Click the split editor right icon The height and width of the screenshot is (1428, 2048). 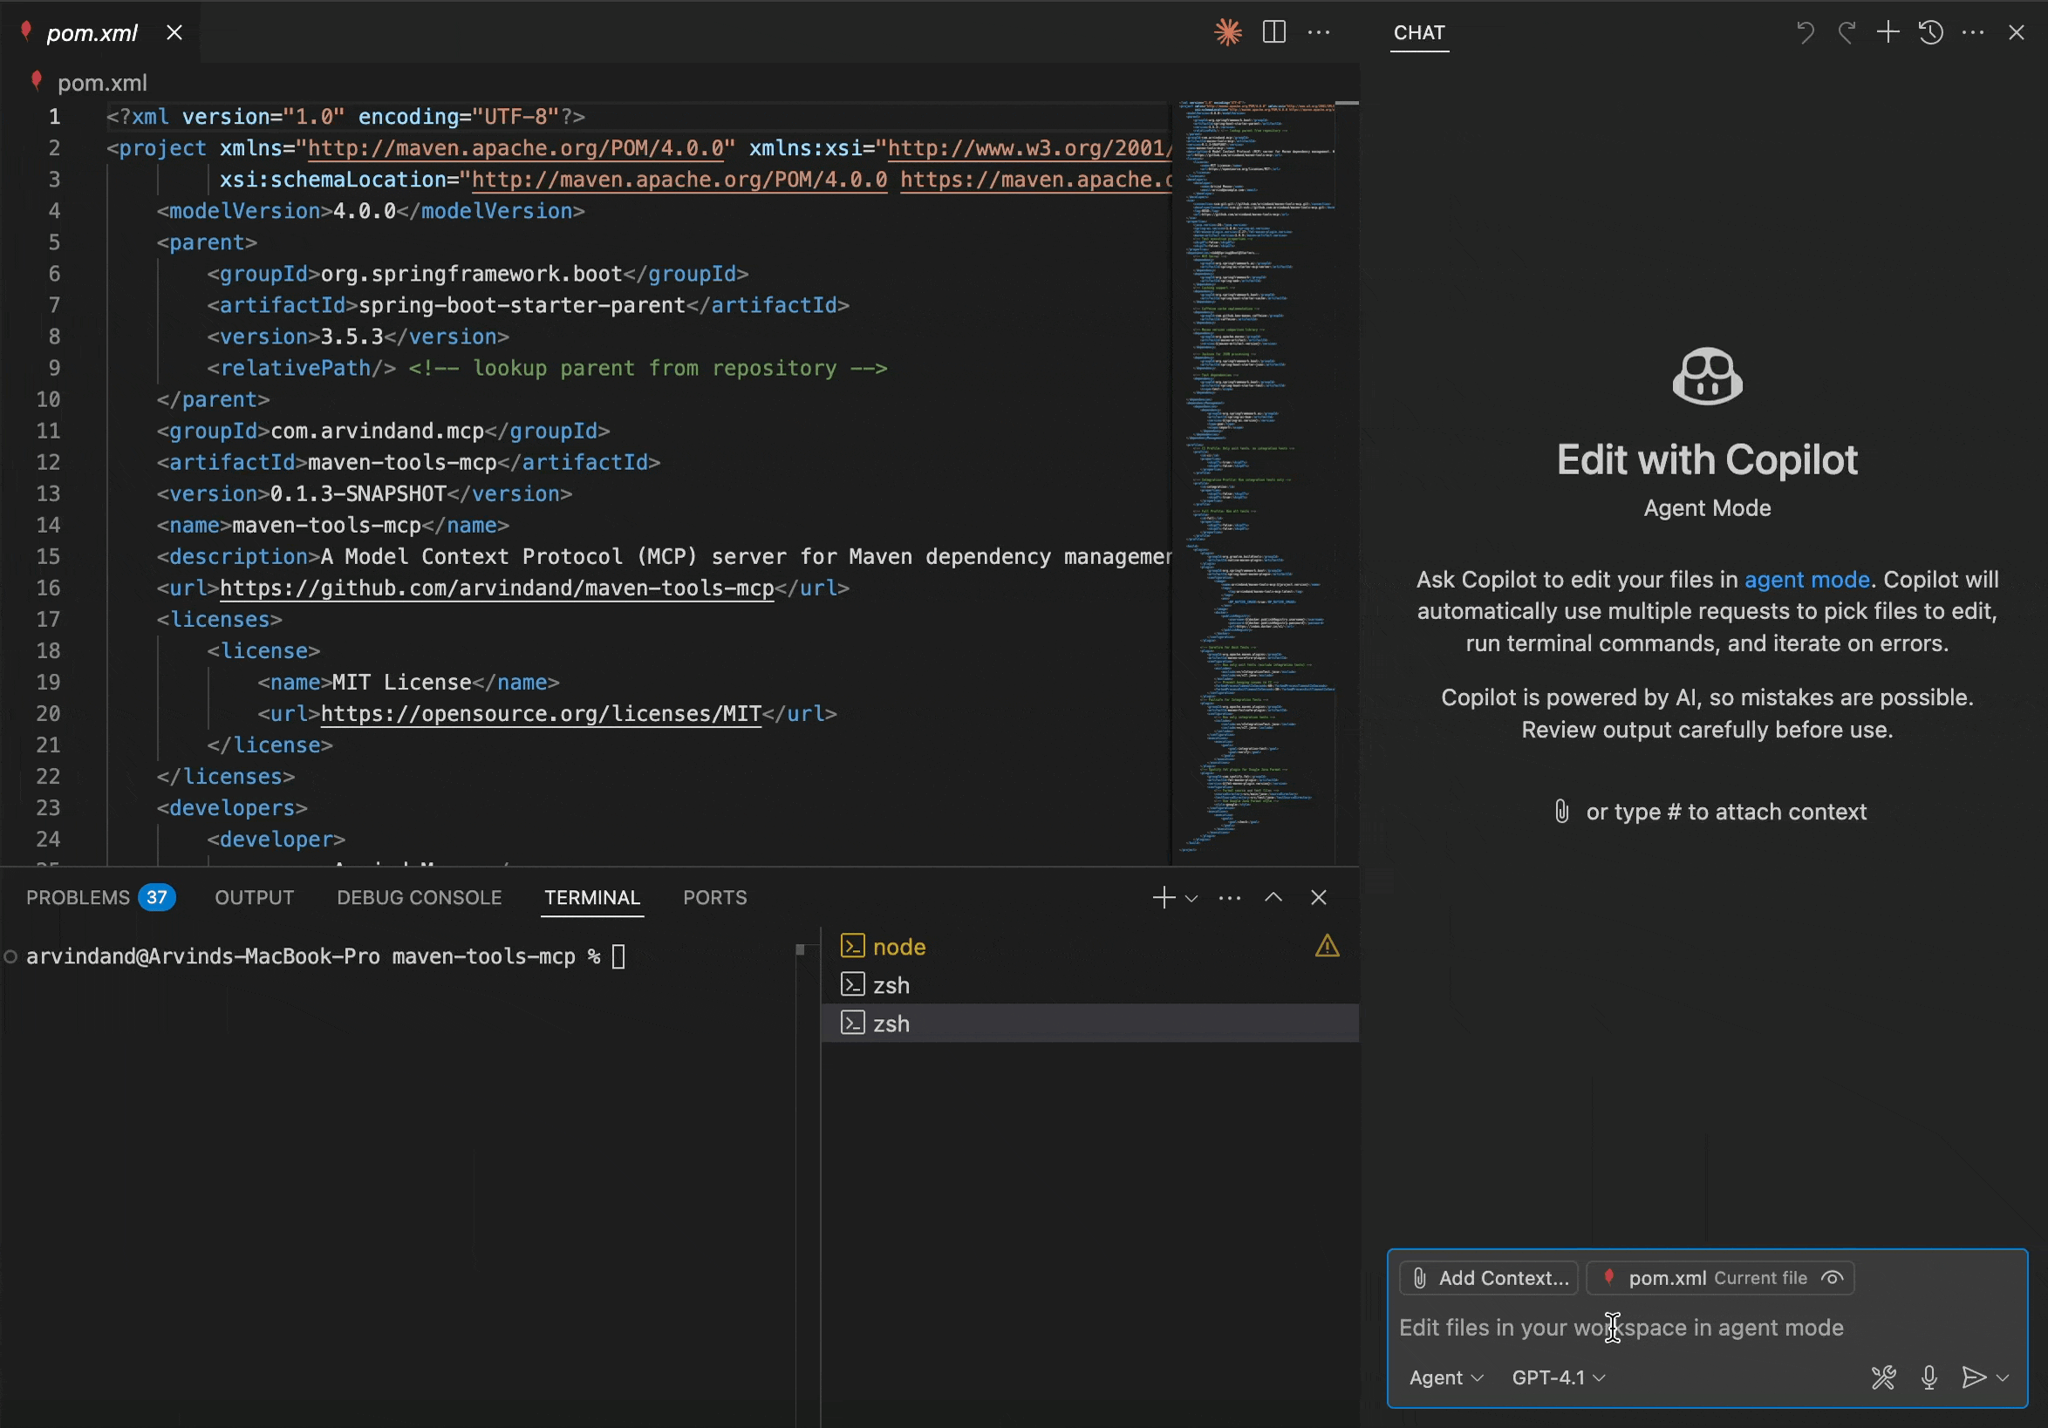(x=1273, y=33)
